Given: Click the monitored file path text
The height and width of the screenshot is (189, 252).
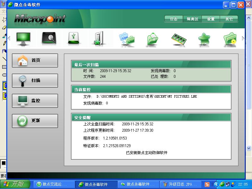Looking at the screenshot, I should (x=146, y=96).
